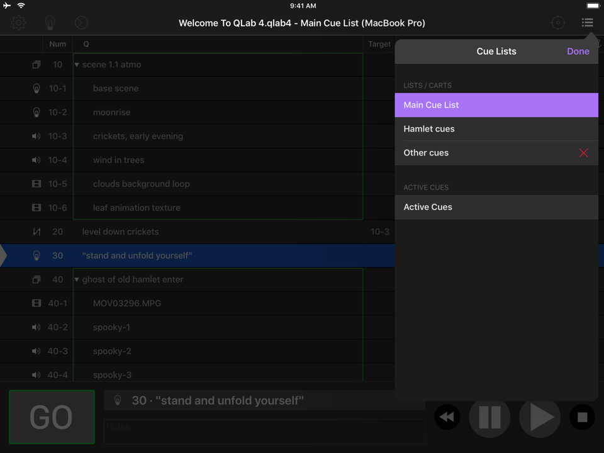Collapse ghost of old hamlet enter group
Screen dimensions: 604x453
(x=77, y=280)
